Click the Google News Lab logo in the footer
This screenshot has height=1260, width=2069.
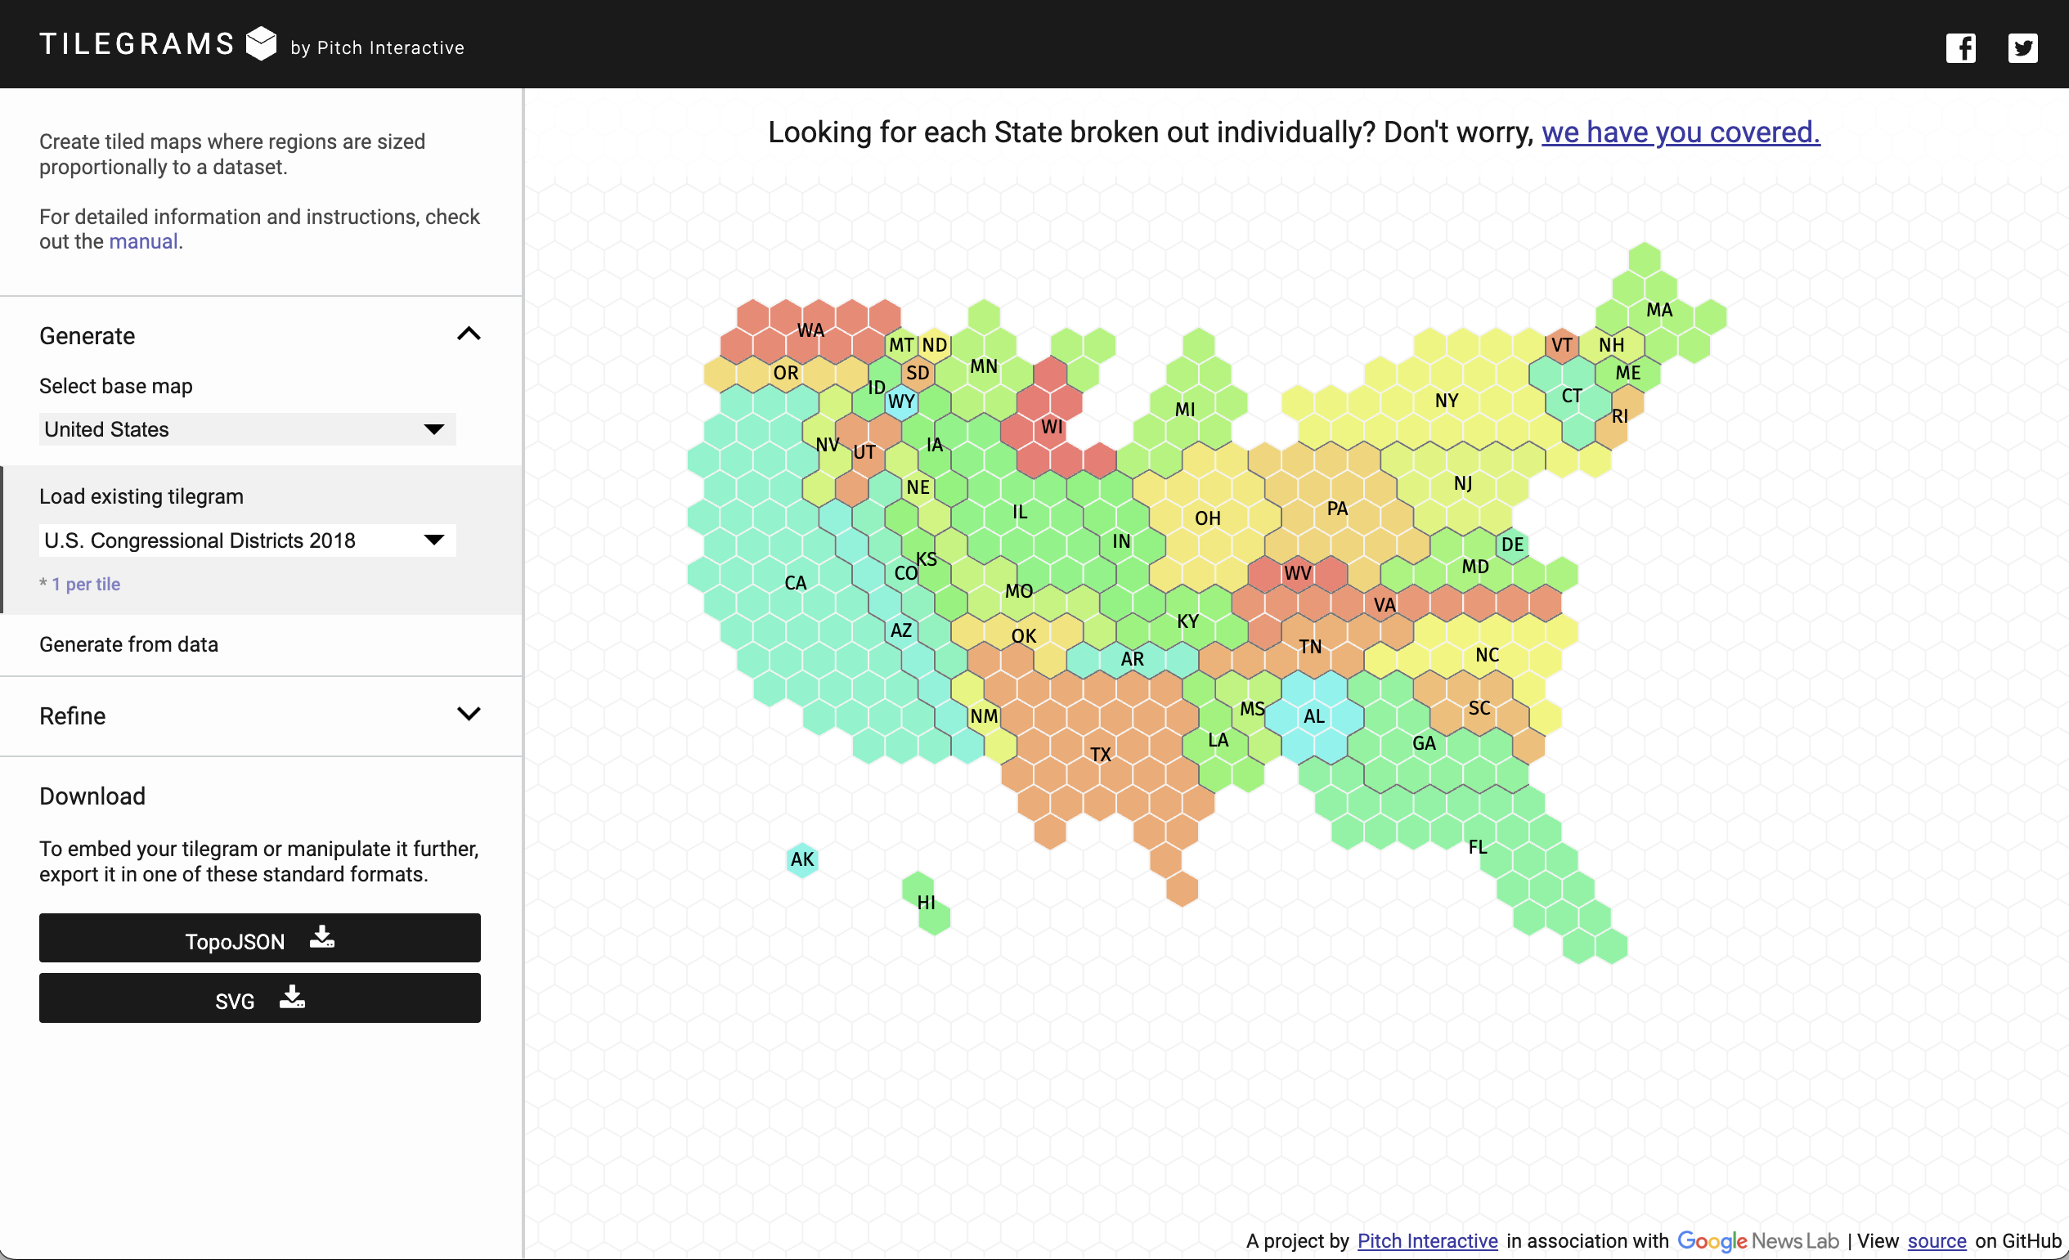[x=1756, y=1240]
